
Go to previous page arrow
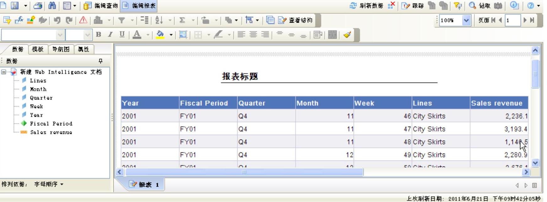(500, 20)
